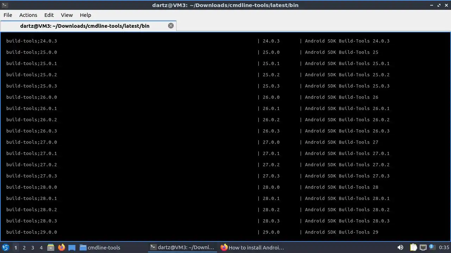Close the terminal tab with the X icon
This screenshot has height=253, width=451.
(171, 26)
